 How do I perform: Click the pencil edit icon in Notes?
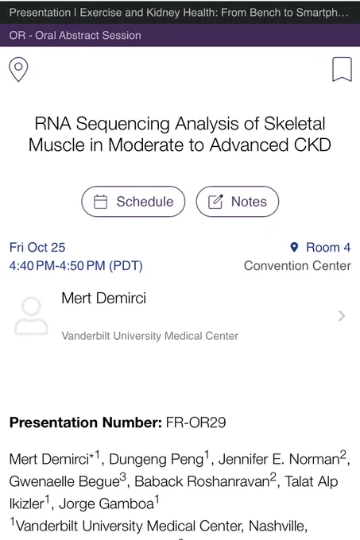[215, 202]
